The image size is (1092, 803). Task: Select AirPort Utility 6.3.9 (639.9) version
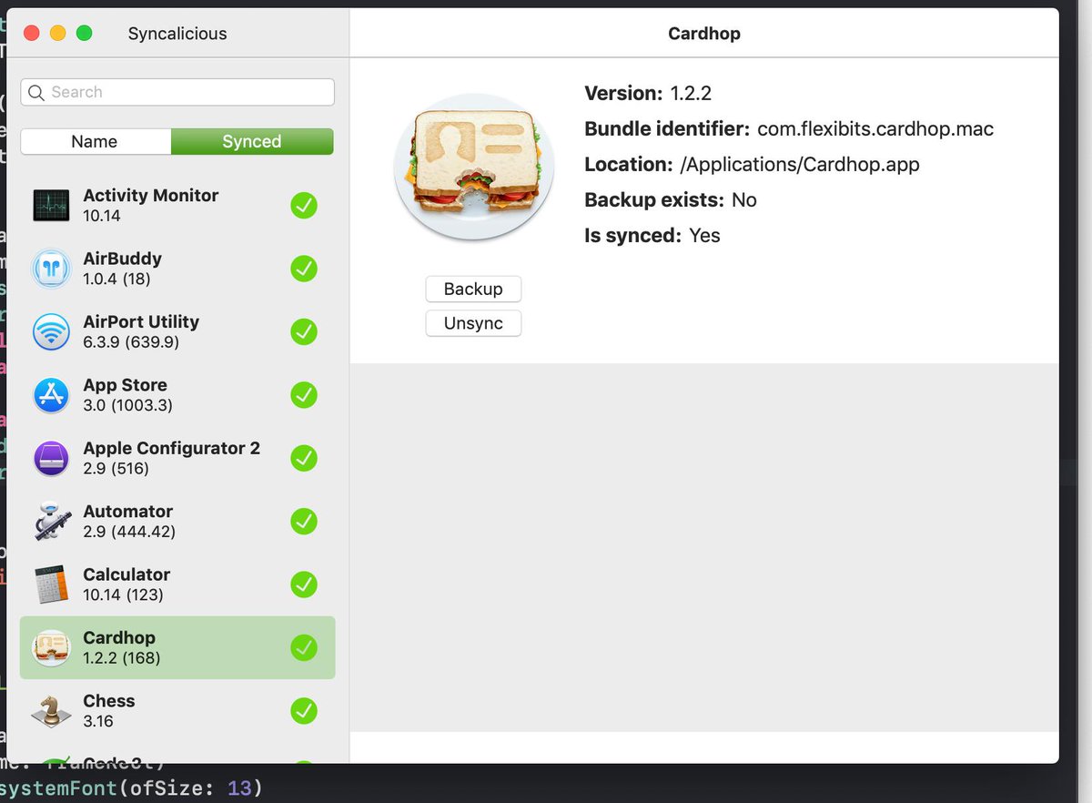[131, 342]
